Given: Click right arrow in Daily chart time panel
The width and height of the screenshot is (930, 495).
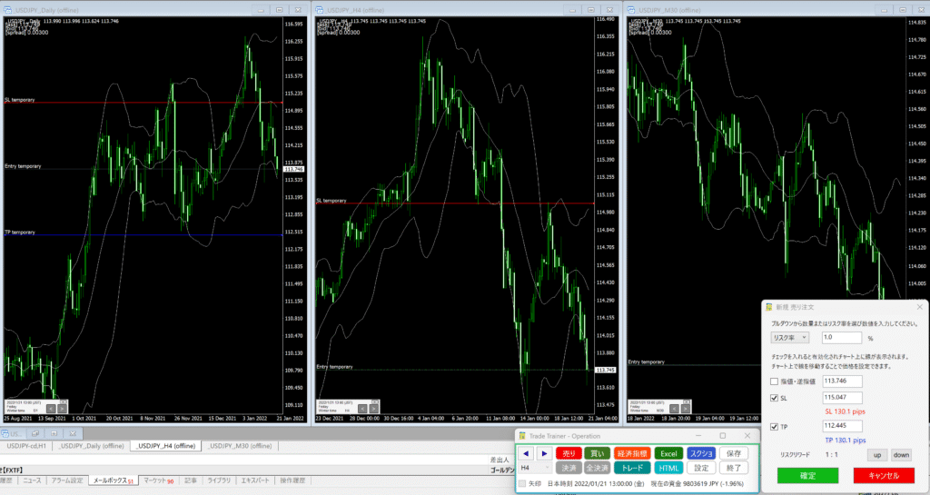Looking at the screenshot, I should 62,409.
